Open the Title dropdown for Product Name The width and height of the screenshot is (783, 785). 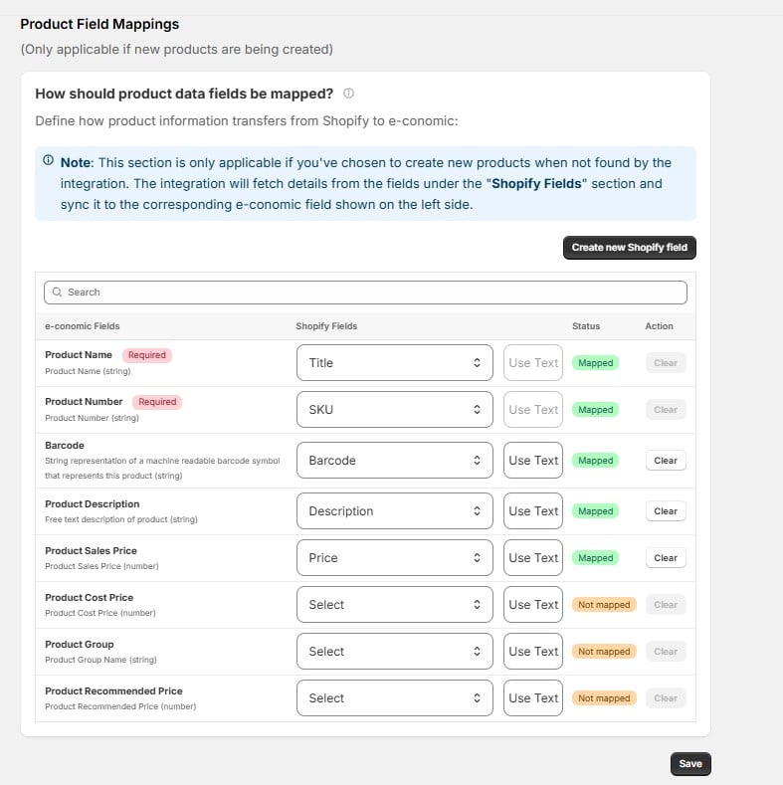pos(395,362)
